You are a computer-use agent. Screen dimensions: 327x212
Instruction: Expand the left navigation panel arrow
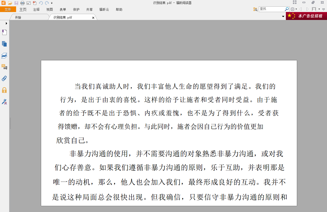tap(6, 23)
